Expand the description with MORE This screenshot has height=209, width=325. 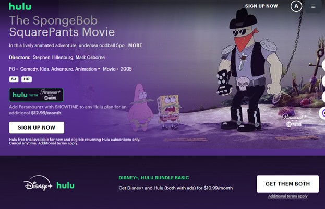[135, 45]
